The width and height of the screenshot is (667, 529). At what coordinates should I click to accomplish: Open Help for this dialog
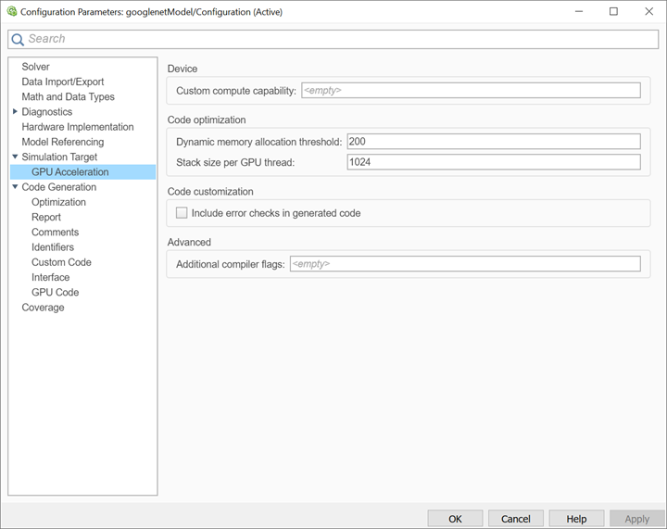click(x=576, y=519)
